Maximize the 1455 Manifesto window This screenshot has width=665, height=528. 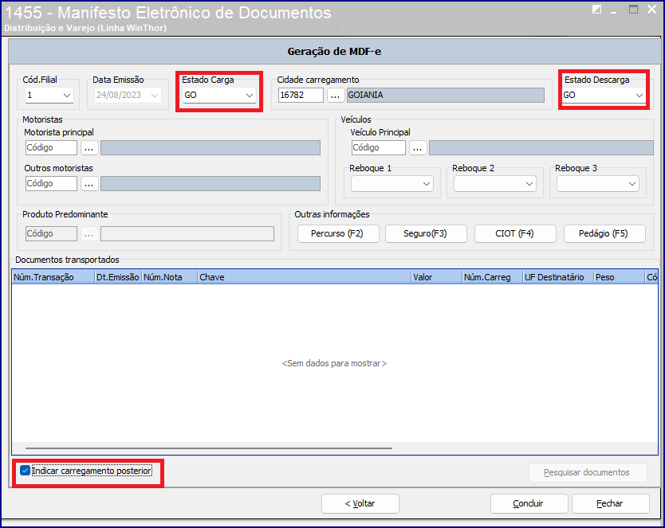(633, 10)
